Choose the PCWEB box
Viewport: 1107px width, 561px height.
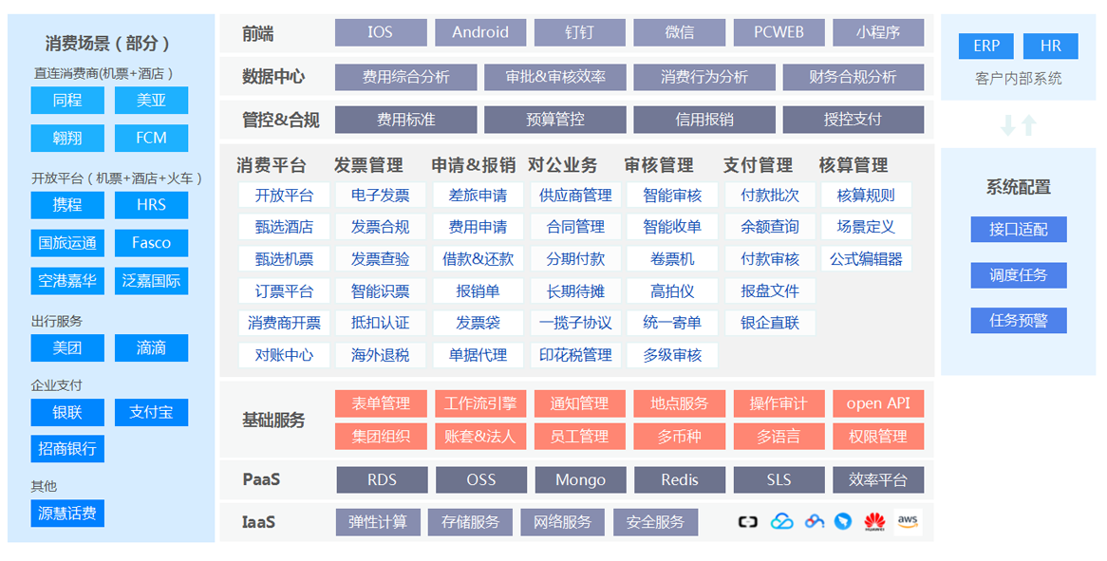point(779,32)
